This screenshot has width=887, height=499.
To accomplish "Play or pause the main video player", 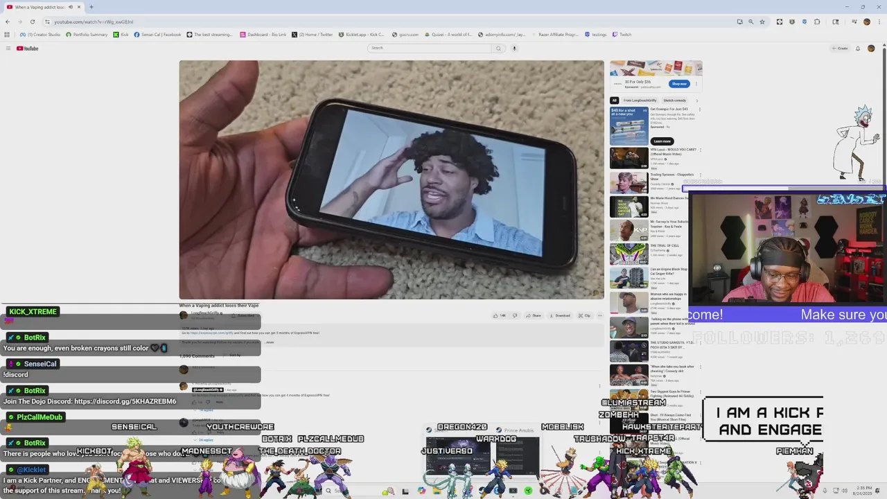I will 392,180.
